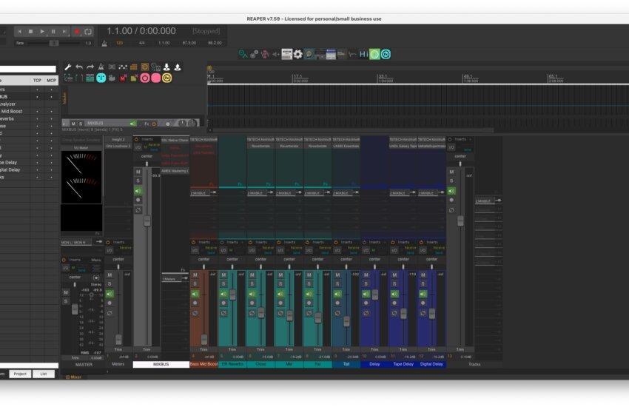Open the white gear icon in top toolbar
The width and height of the screenshot is (629, 407).
297,54
